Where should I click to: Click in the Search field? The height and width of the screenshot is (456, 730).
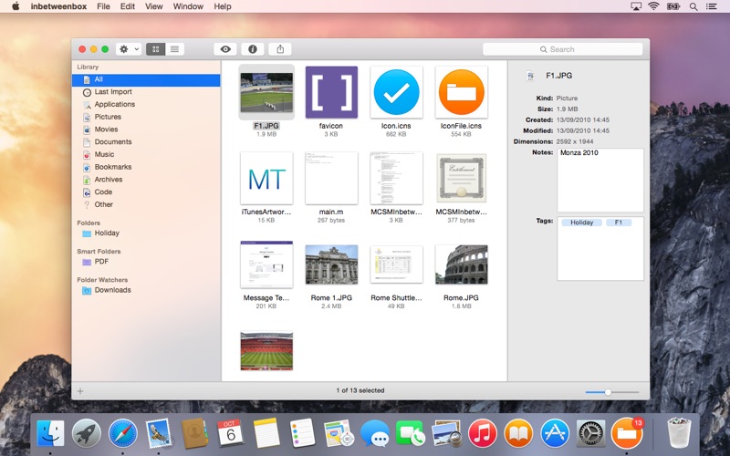pyautogui.click(x=562, y=49)
